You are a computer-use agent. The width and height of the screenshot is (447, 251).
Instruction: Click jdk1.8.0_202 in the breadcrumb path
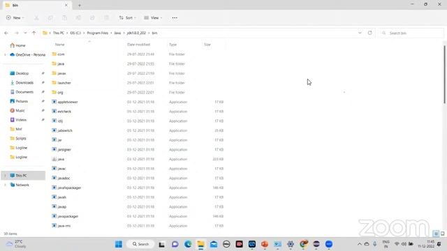pos(136,33)
